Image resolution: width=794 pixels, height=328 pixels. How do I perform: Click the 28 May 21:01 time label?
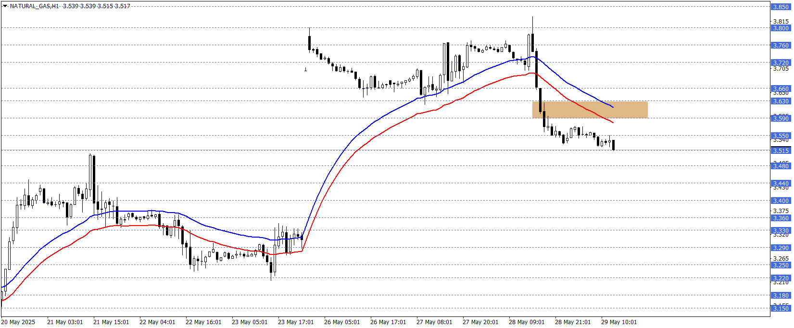[573, 322]
